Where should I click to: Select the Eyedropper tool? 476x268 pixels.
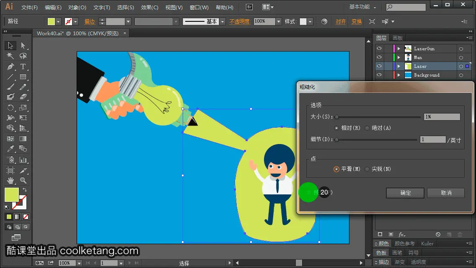pyautogui.click(x=10, y=149)
